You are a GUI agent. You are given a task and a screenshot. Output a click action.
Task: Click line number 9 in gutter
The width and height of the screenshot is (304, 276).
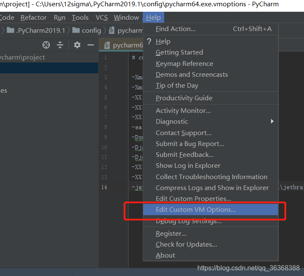(105, 137)
